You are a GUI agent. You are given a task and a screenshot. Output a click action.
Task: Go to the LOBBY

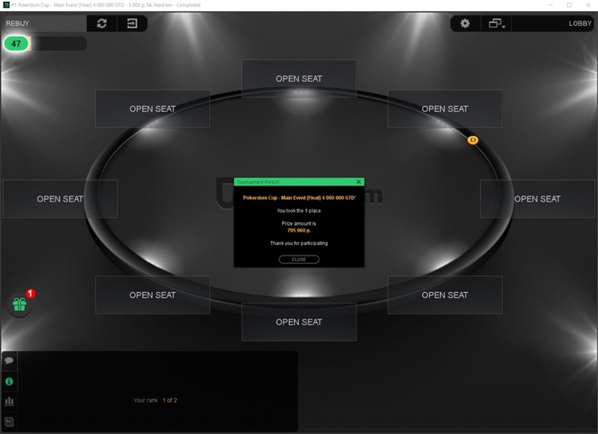(x=580, y=23)
